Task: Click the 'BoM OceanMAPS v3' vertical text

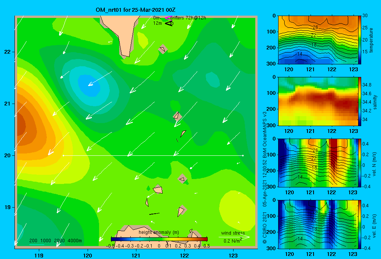Action: point(265,135)
